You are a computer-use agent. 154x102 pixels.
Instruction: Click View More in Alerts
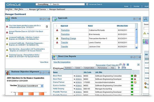(44, 62)
